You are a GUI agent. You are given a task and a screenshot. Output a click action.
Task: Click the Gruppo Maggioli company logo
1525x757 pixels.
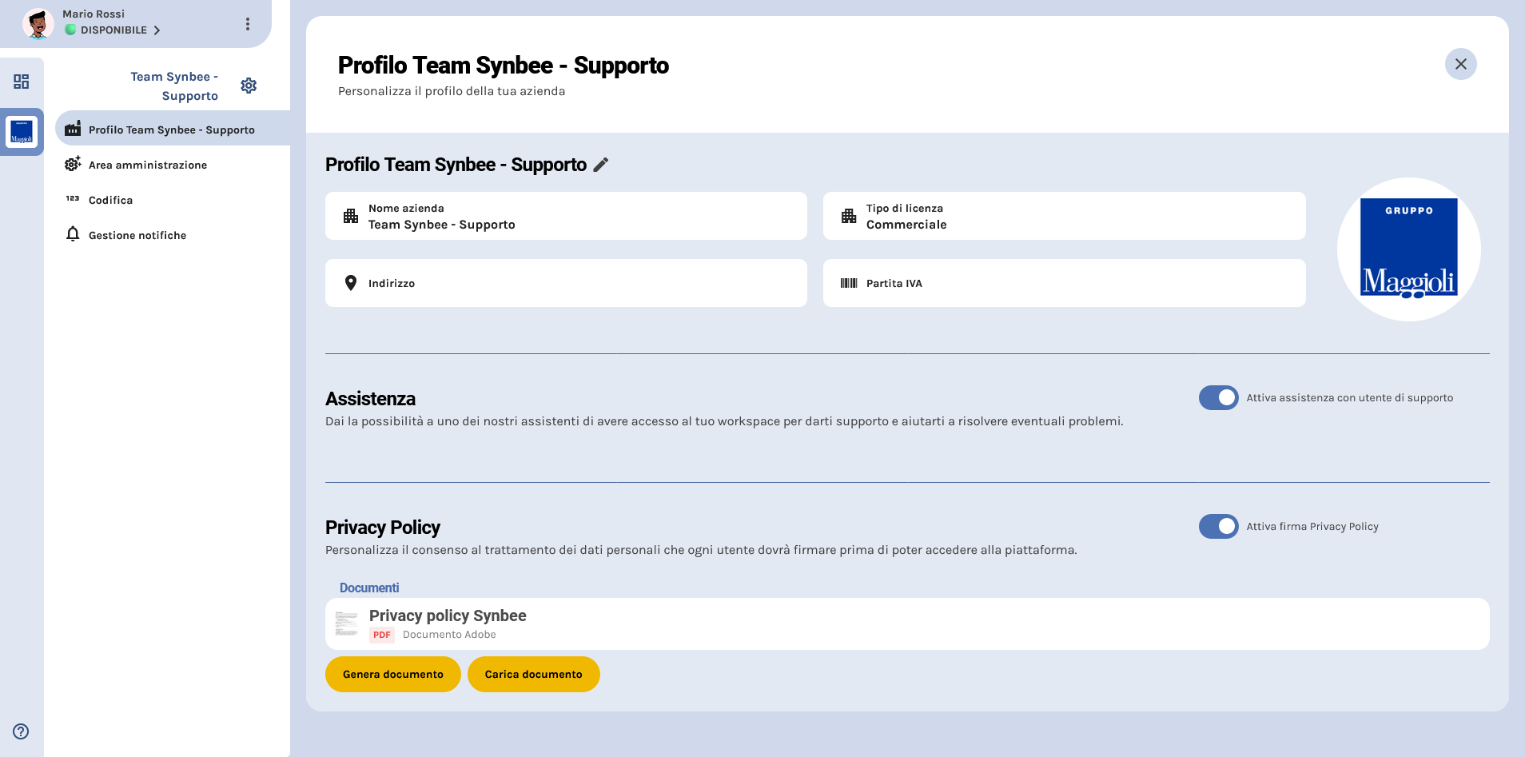[1408, 249]
